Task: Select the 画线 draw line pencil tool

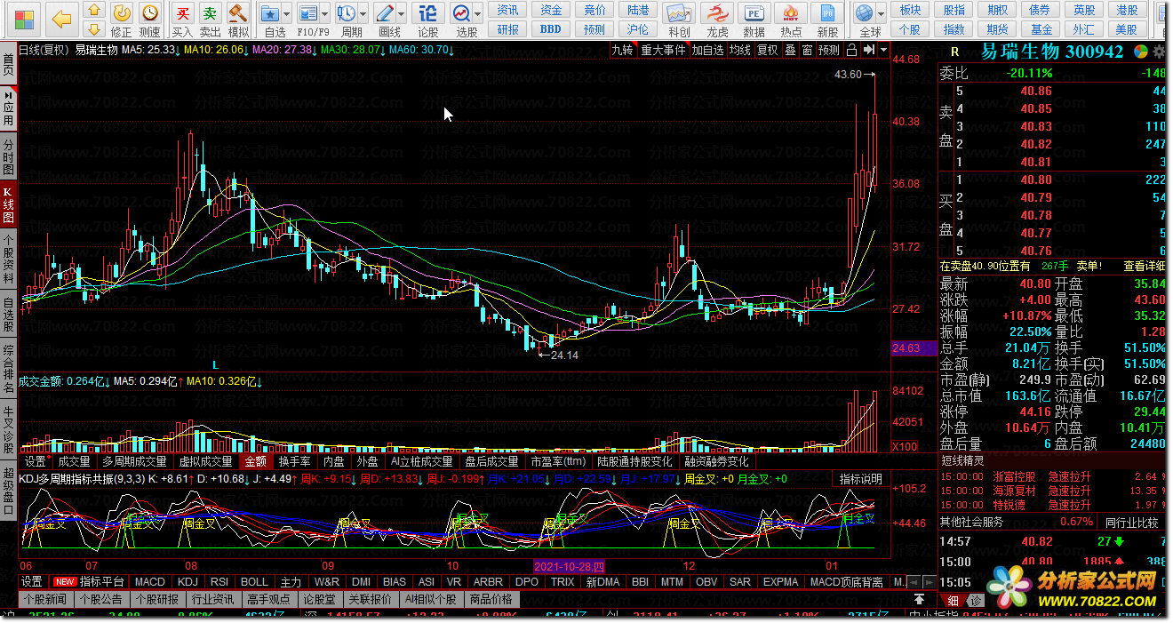Action: [x=386, y=12]
